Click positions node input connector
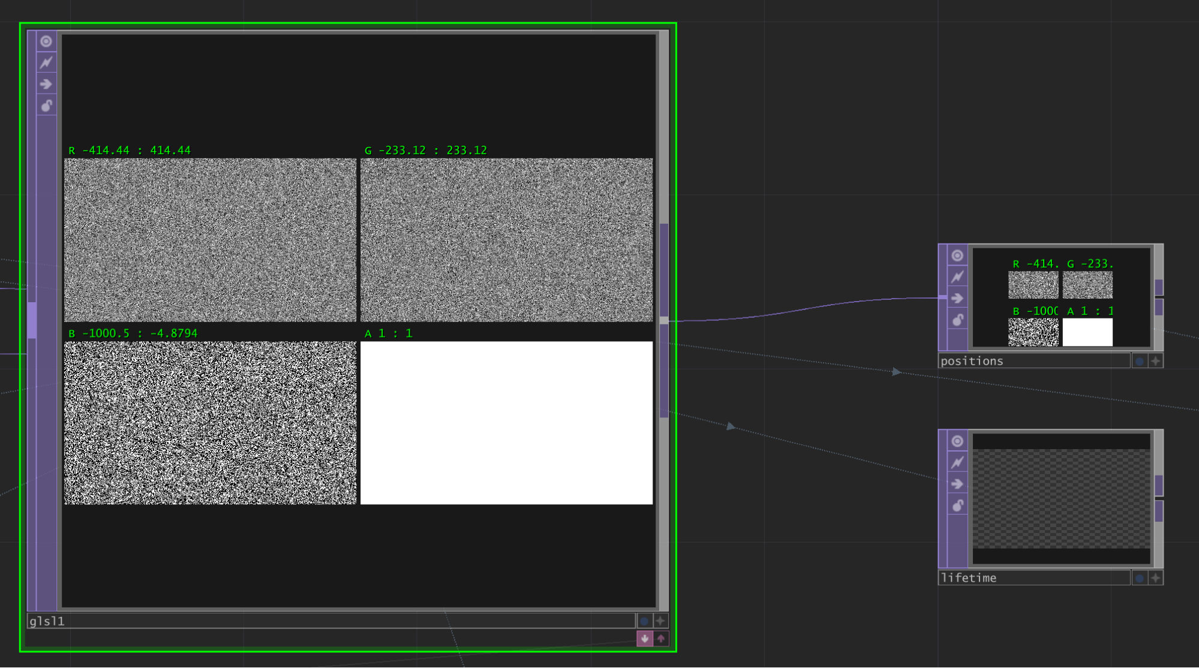The width and height of the screenshot is (1199, 668). point(943,297)
